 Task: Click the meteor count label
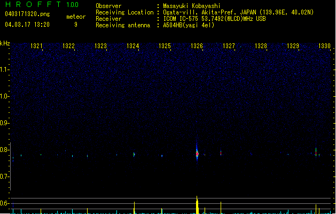click(76, 17)
